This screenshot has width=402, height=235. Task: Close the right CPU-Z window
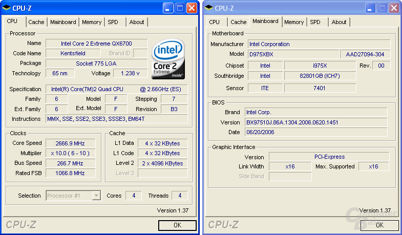394,8
